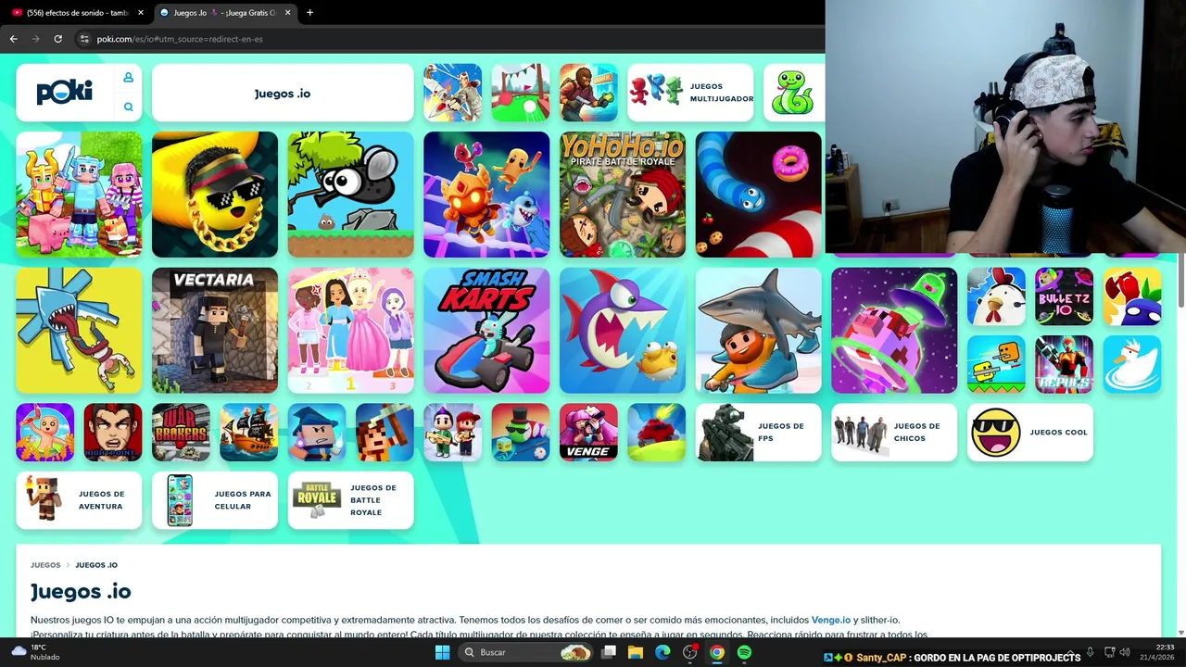Screen dimensions: 1186x667
Task: Open the Juegos de Battle Royale category
Action: pos(350,500)
